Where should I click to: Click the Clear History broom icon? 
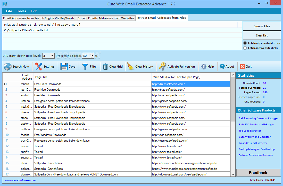coord(130,66)
